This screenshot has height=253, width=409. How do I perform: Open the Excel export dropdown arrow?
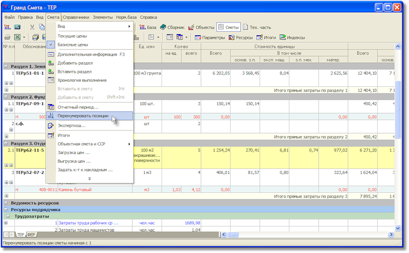pyautogui.click(x=24, y=37)
